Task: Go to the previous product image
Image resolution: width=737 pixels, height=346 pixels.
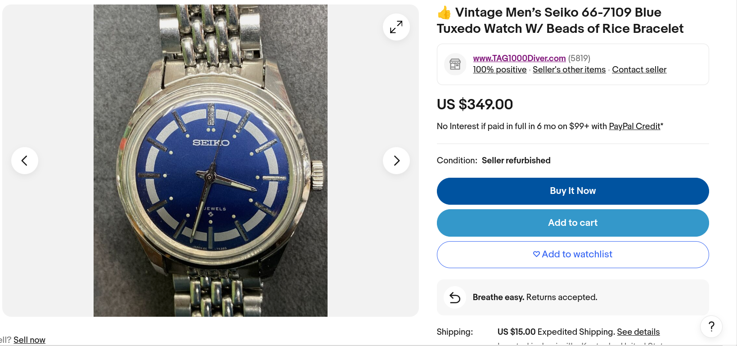Action: click(x=25, y=161)
